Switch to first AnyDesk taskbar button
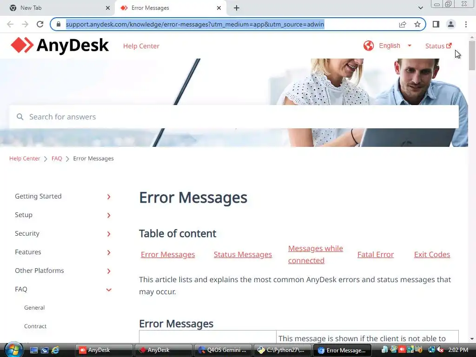Image resolution: width=476 pixels, height=357 pixels. click(104, 350)
